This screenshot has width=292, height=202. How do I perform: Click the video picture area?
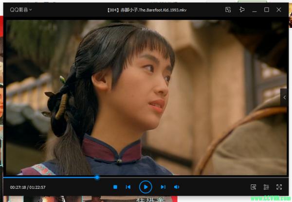pyautogui.click(x=146, y=98)
